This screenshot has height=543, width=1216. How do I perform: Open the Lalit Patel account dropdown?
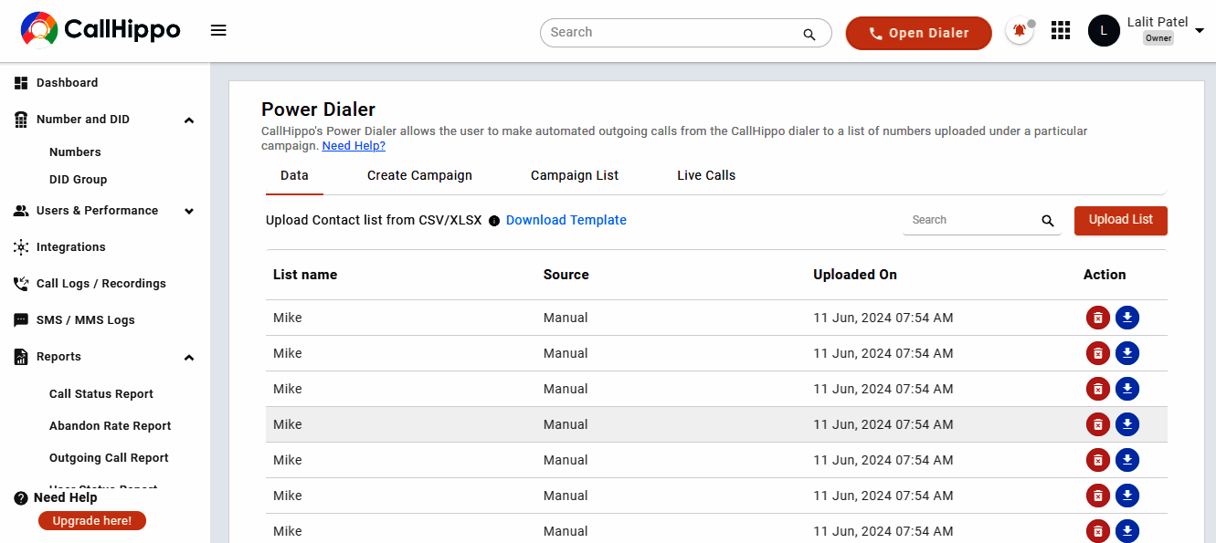pos(1200,31)
